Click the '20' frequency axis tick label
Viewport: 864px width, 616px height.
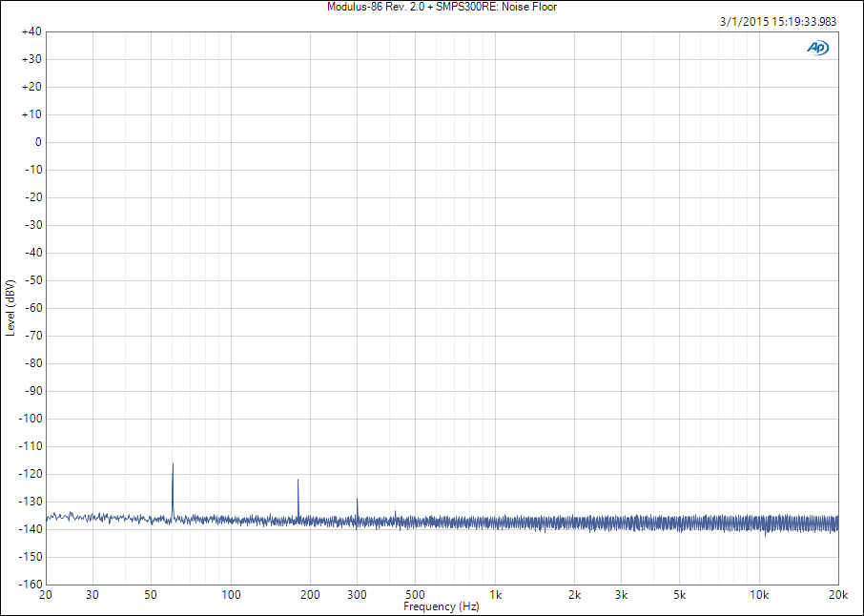47,595
